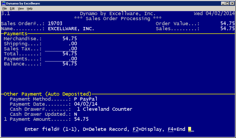Open the View menu
Image resolution: width=236 pixels, height=138 pixels.
click(x=21, y=8)
